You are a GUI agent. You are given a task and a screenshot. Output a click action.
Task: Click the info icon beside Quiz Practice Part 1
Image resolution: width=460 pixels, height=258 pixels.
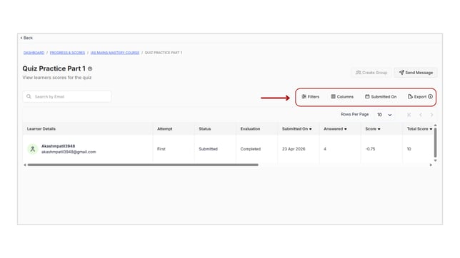click(x=90, y=69)
